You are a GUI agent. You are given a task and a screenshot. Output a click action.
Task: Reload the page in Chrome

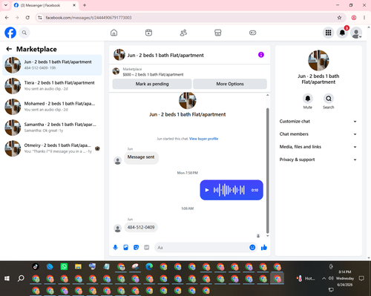click(x=27, y=18)
